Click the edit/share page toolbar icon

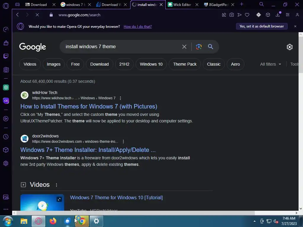224,15
